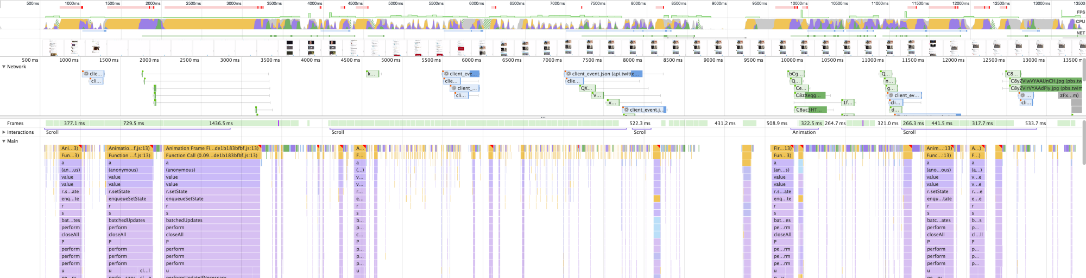The width and height of the screenshot is (1086, 278).
Task: Select the widest r.setState flame block
Action: 212,192
